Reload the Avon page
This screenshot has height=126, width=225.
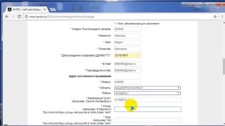(19, 16)
